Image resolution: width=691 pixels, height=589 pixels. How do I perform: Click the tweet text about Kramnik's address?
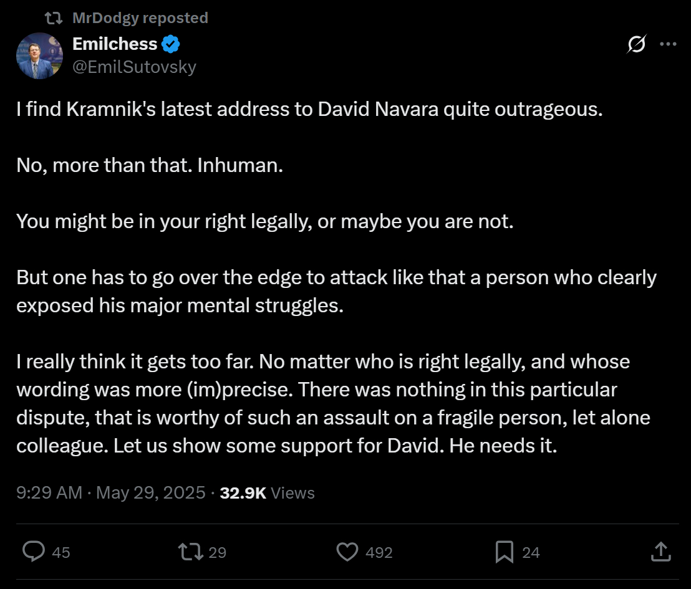point(309,110)
